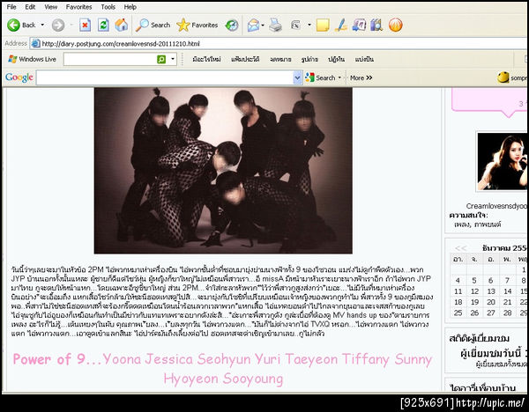The image size is (529, 412).
Task: Click the Google toolbar logo
Action: point(19,77)
